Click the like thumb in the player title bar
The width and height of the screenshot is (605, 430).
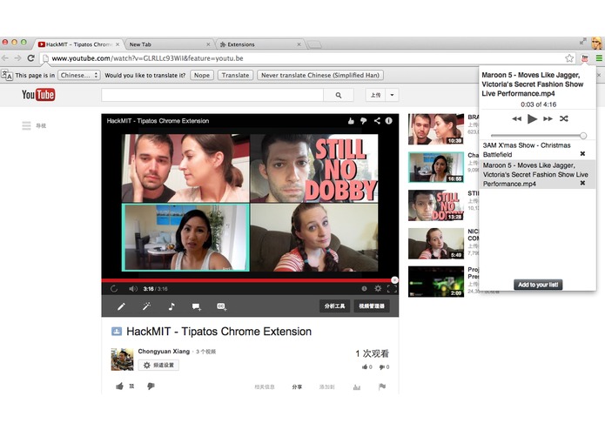click(x=351, y=121)
